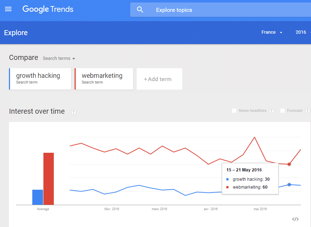The image size is (311, 227).
Task: Select the growth hacking term card
Action: (40, 79)
